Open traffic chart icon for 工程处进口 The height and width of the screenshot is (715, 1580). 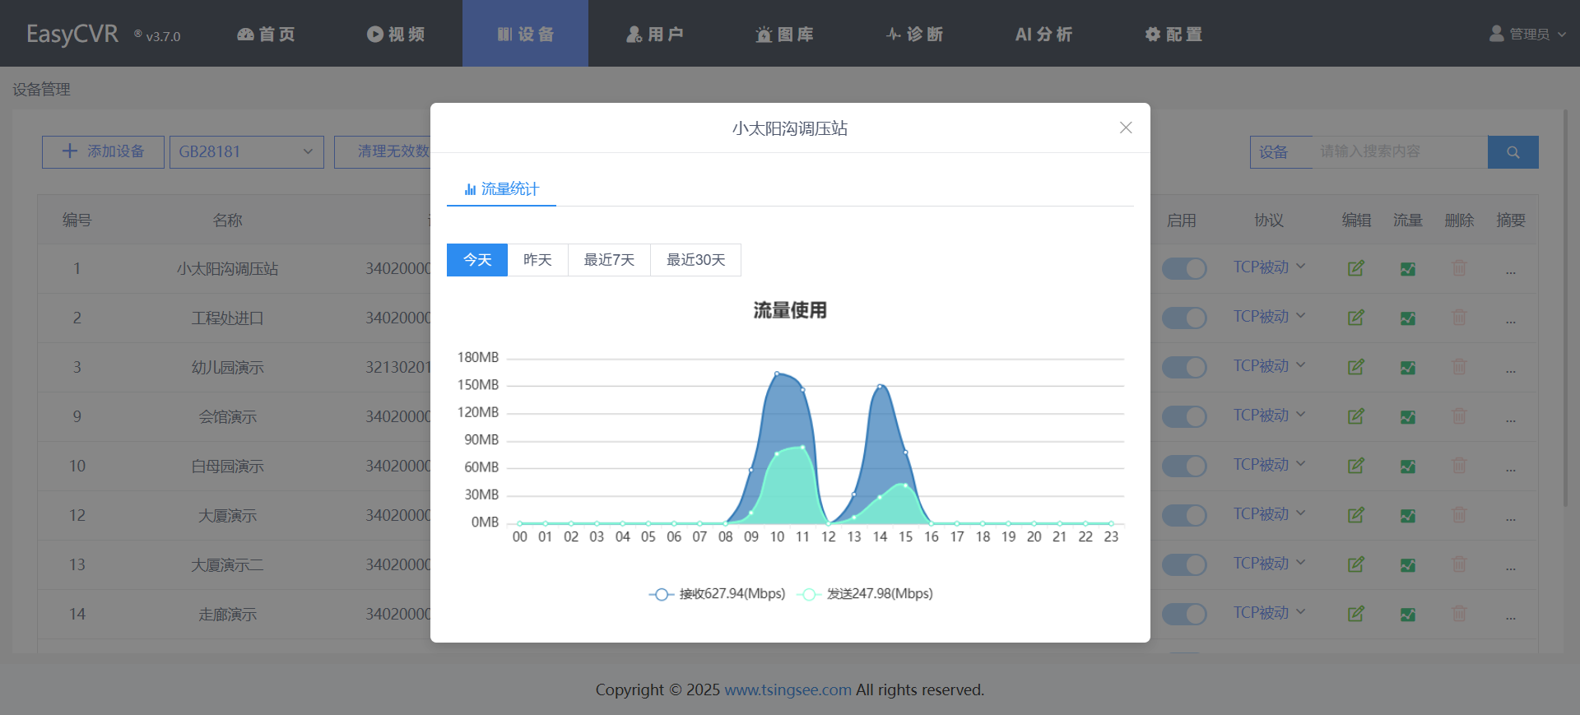pos(1407,318)
